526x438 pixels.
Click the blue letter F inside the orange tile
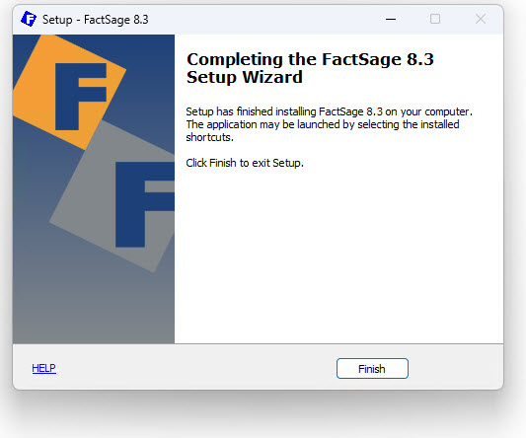pyautogui.click(x=81, y=97)
